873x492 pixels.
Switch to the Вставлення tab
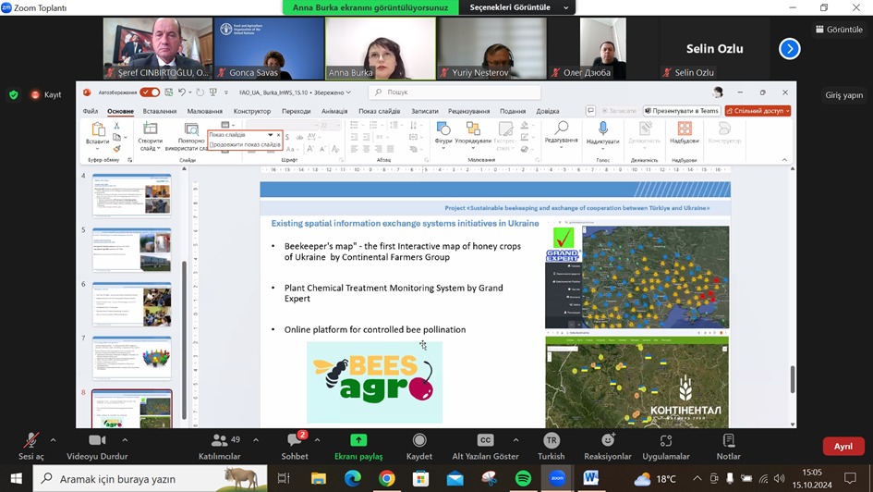pos(159,111)
